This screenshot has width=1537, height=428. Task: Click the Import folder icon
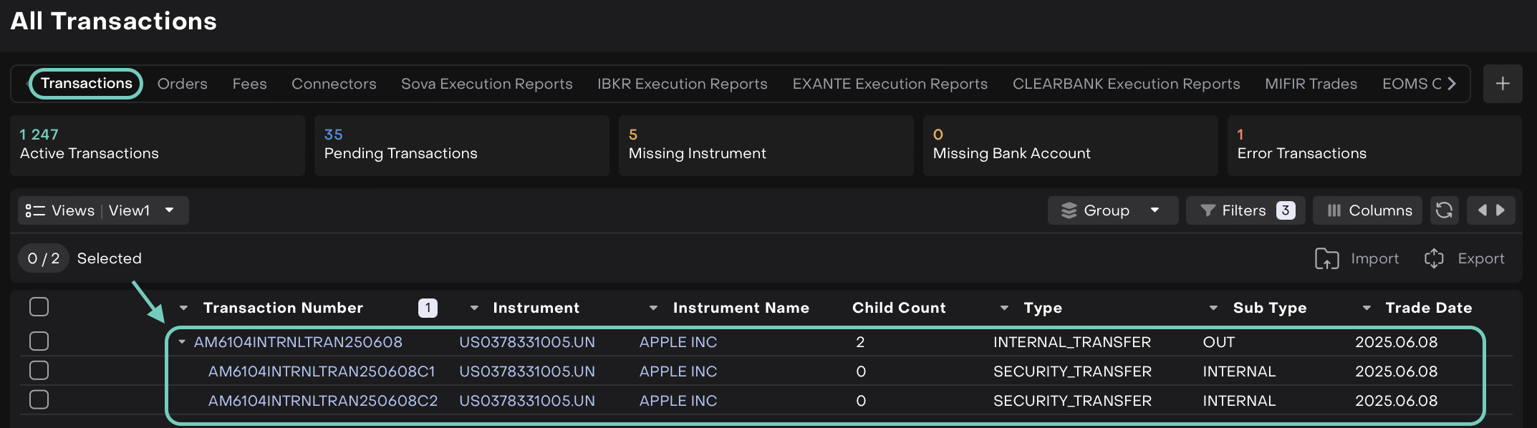[1326, 258]
